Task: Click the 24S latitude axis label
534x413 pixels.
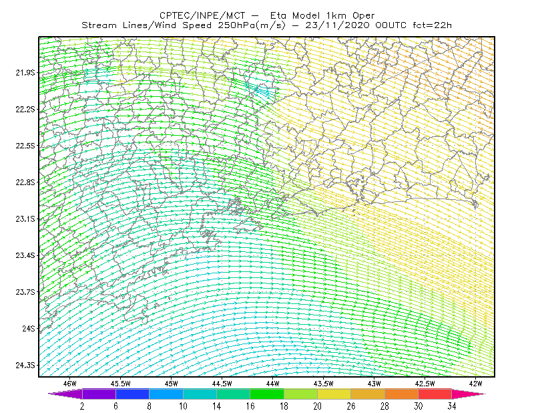Action: (29, 329)
